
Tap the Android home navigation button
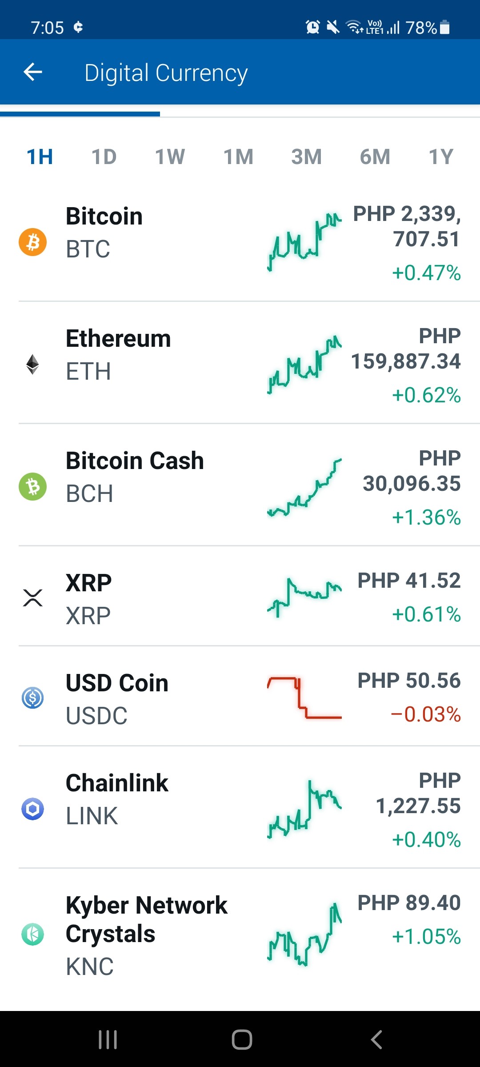point(242,1039)
